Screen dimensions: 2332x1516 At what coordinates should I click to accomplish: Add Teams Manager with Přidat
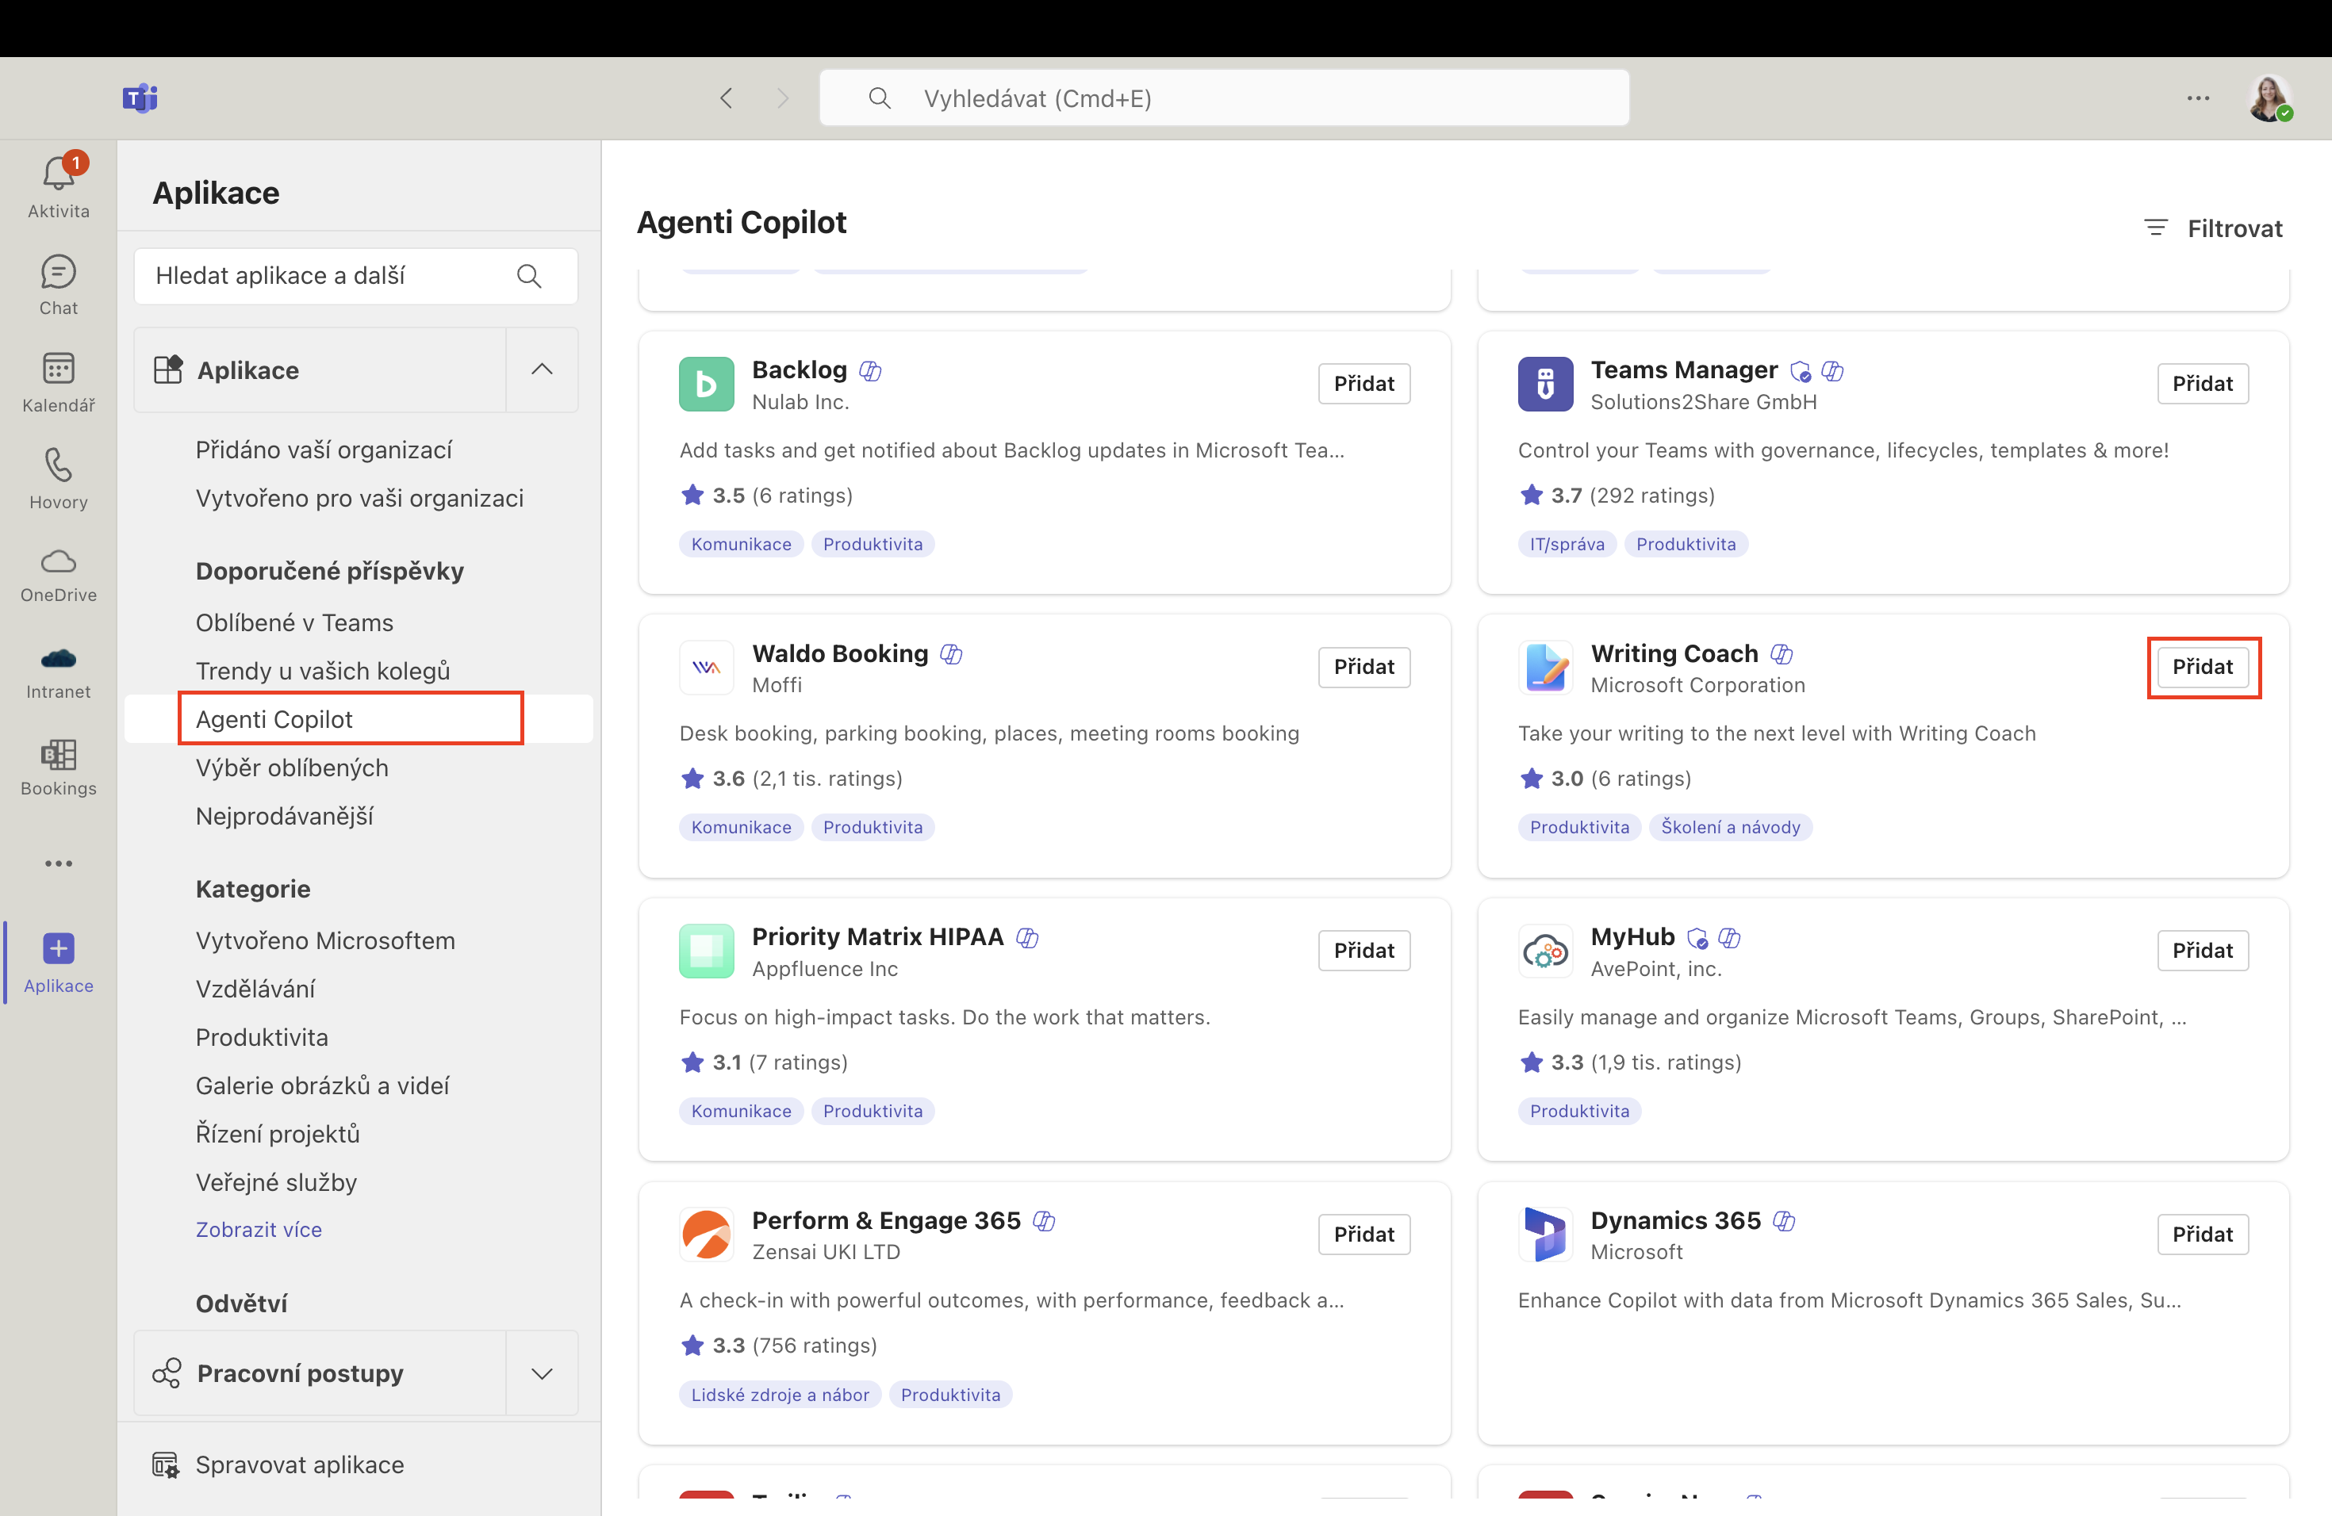(x=2203, y=384)
